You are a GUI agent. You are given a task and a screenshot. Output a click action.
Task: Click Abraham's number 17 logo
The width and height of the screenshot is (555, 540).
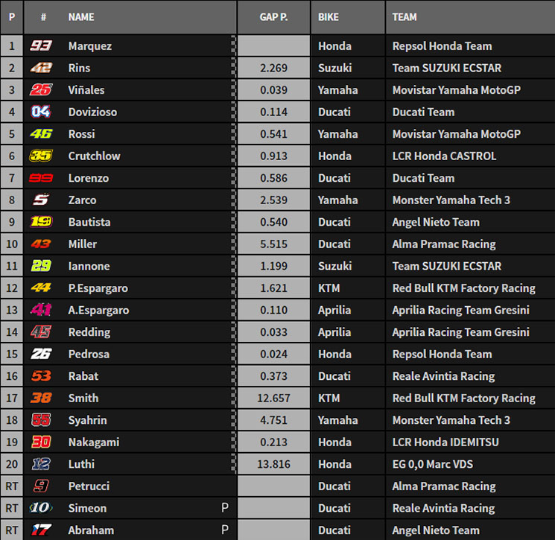click(x=42, y=530)
